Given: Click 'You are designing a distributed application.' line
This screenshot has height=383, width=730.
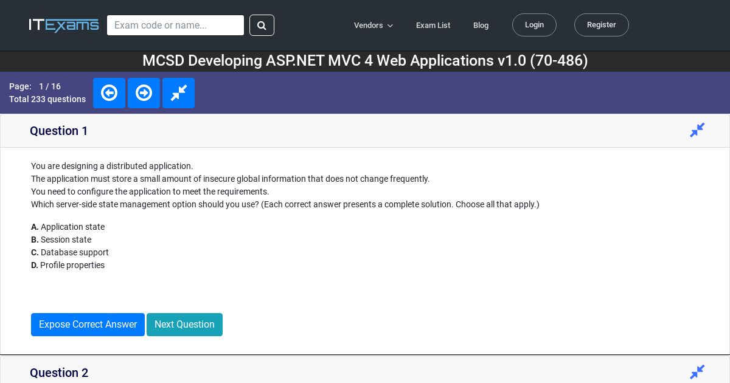Looking at the screenshot, I should pos(112,166).
